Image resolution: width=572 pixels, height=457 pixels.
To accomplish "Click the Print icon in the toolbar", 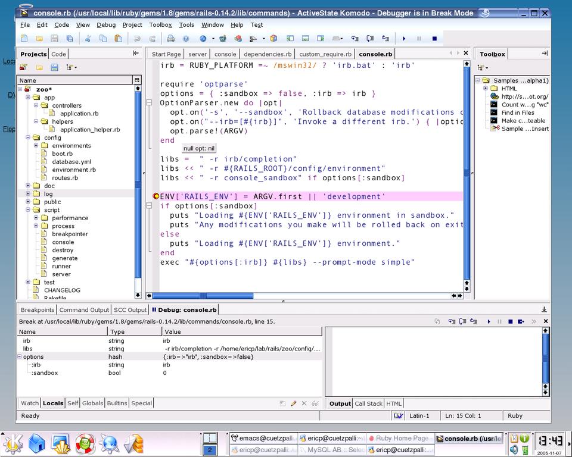I will click(x=170, y=39).
